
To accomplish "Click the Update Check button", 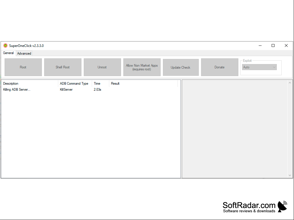I will (181, 67).
